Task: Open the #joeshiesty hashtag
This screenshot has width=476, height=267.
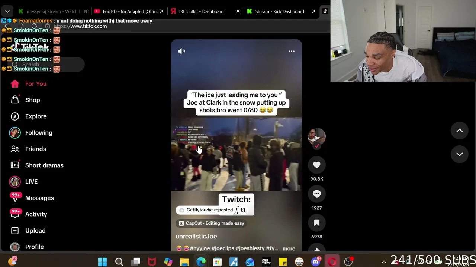Action: pyautogui.click(x=250, y=248)
